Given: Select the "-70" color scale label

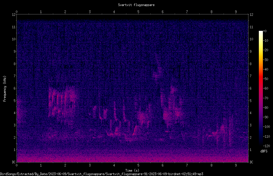Looking at the screenshot, I should point(265,98).
